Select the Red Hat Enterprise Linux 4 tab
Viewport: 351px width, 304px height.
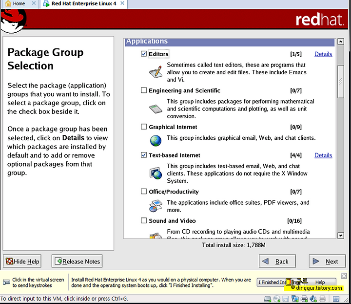[x=84, y=3]
